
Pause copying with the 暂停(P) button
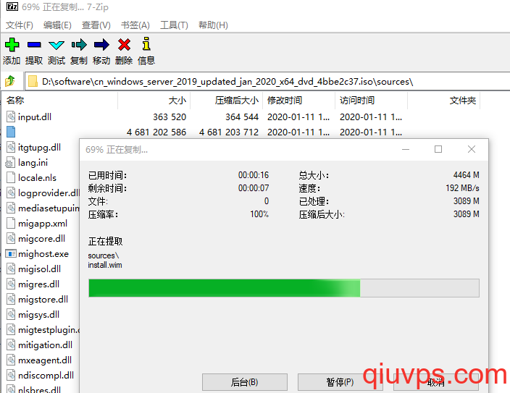click(340, 382)
